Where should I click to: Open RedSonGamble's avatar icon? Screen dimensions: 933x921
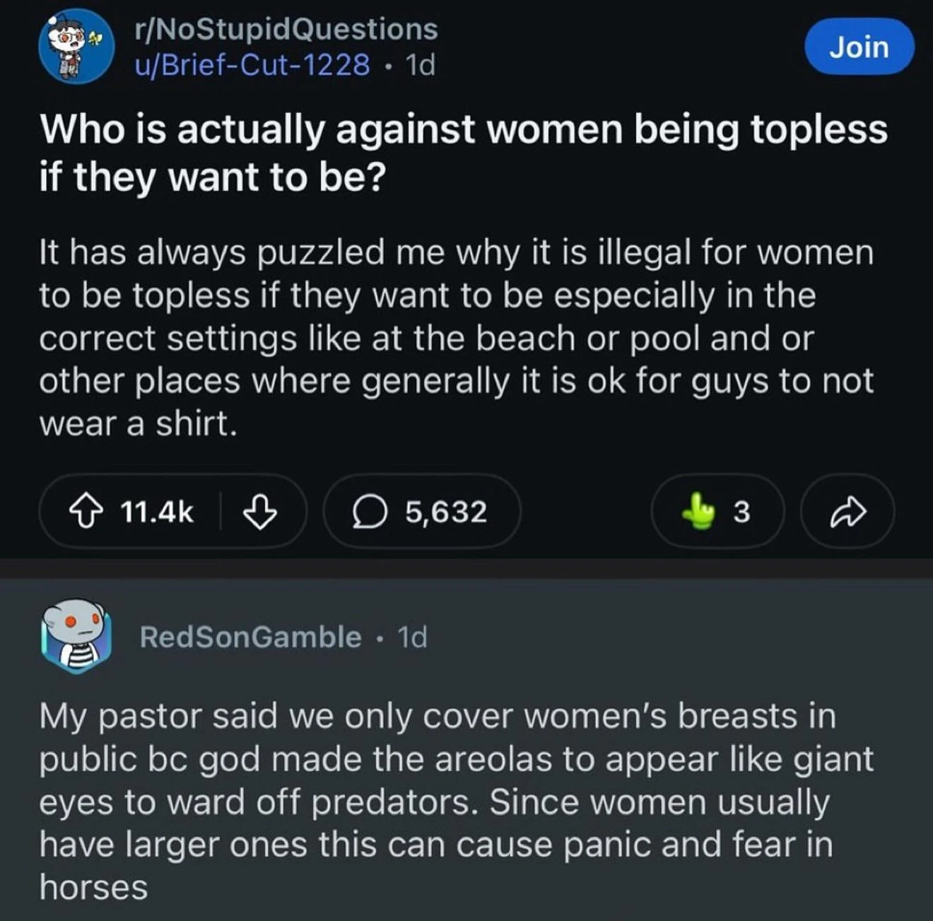click(x=76, y=636)
